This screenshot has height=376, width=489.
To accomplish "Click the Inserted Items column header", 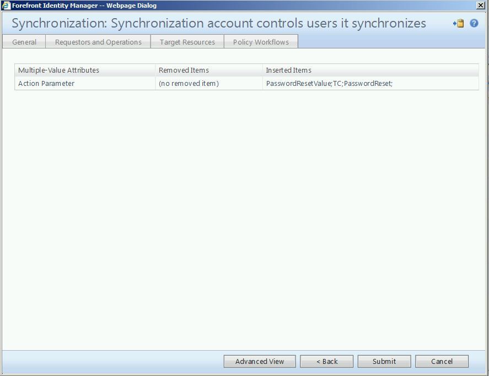I will click(370, 70).
